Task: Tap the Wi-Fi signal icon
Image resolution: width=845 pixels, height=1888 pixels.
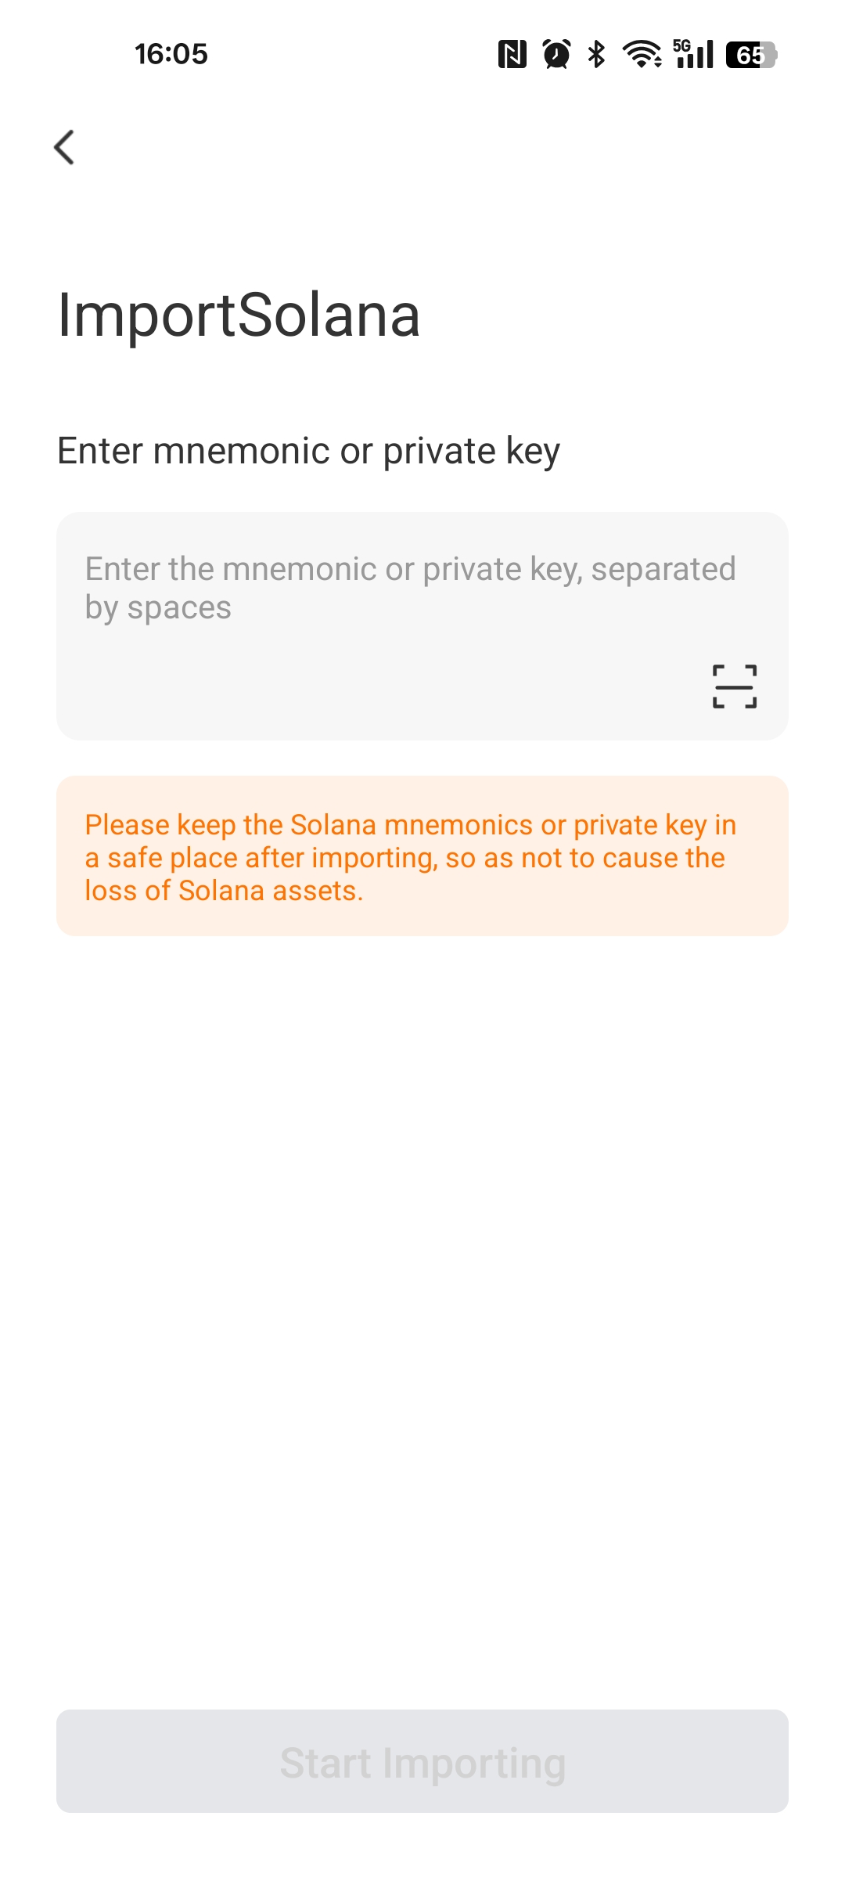Action: pyautogui.click(x=642, y=55)
